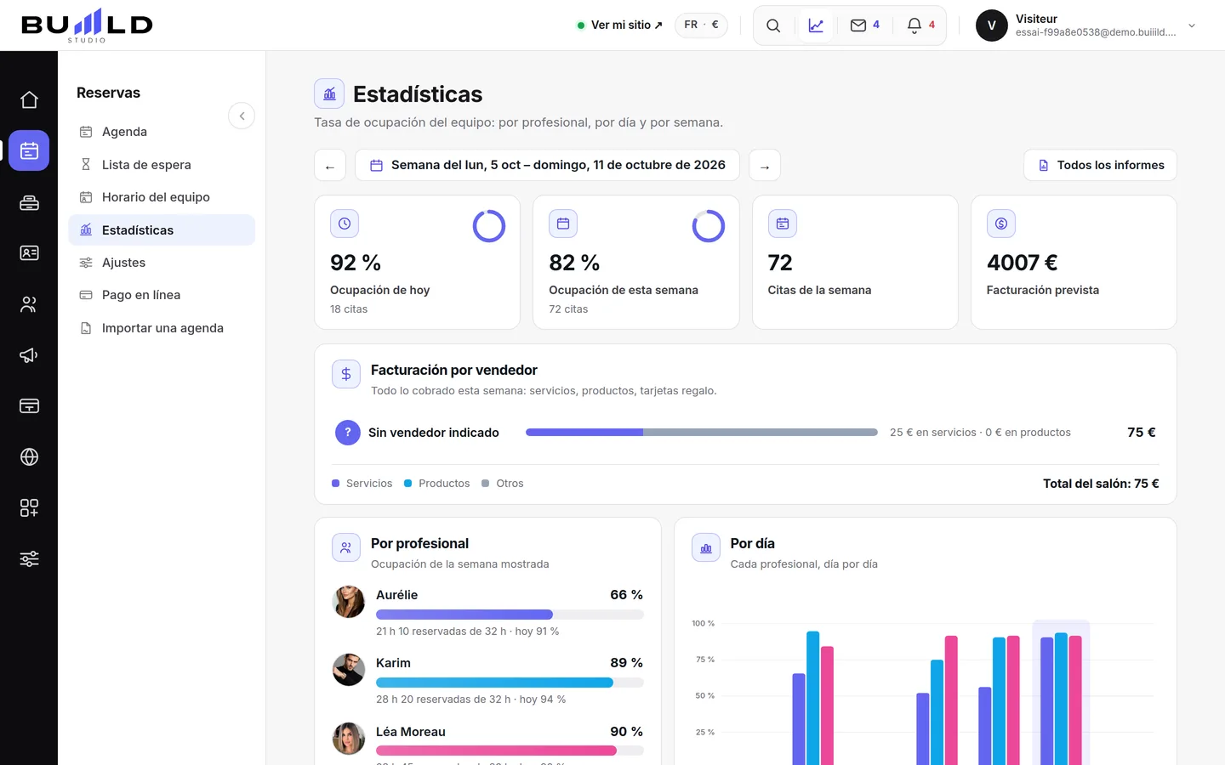1225x765 pixels.
Task: Open Importar una agenda
Action: [x=162, y=328]
